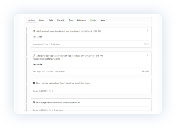176x128 pixels.
Task: Click 'Onkar Demo' on cancelled followup card
Action: pyautogui.click(x=60, y=72)
